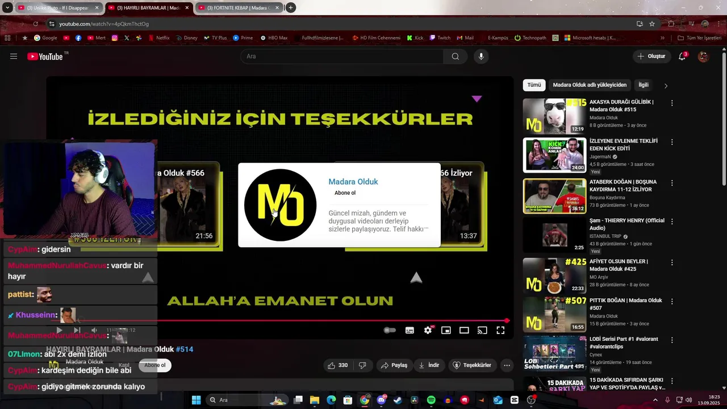Open Steam from the taskbar
This screenshot has width=727, height=409.
(x=398, y=400)
